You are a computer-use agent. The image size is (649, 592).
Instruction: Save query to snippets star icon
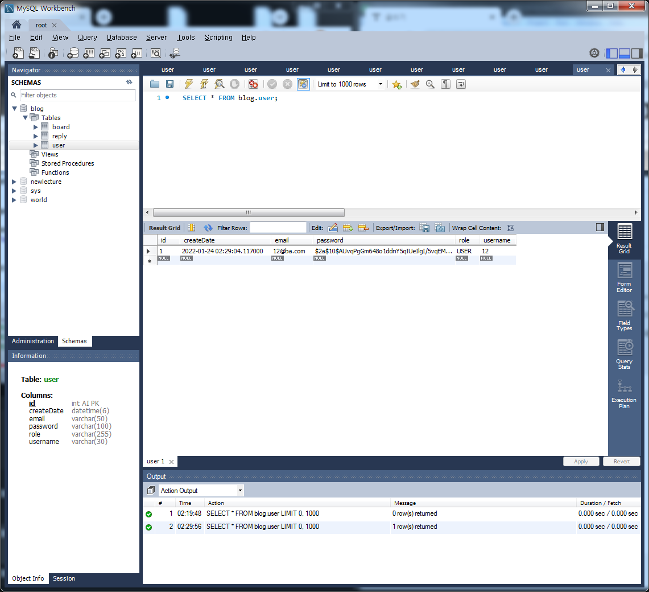point(396,84)
